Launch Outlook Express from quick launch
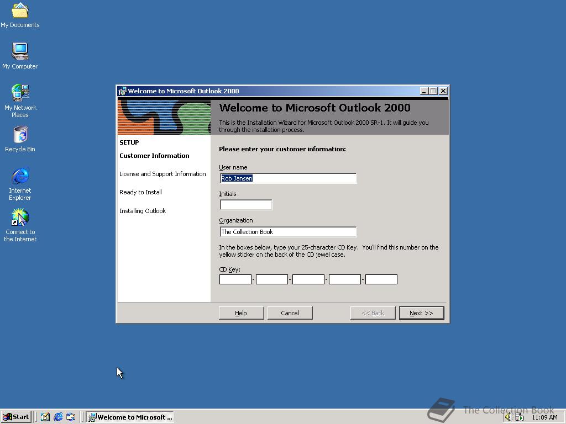This screenshot has width=566, height=424. coord(71,417)
